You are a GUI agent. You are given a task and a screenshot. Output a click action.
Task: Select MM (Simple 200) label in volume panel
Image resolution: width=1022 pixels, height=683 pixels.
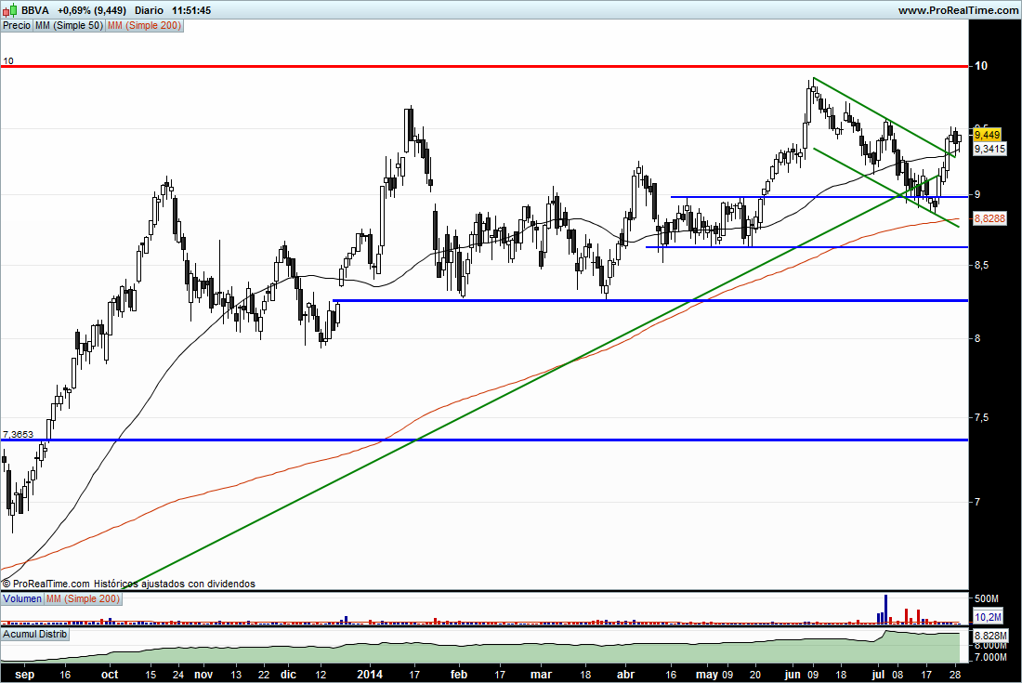pyautogui.click(x=83, y=598)
